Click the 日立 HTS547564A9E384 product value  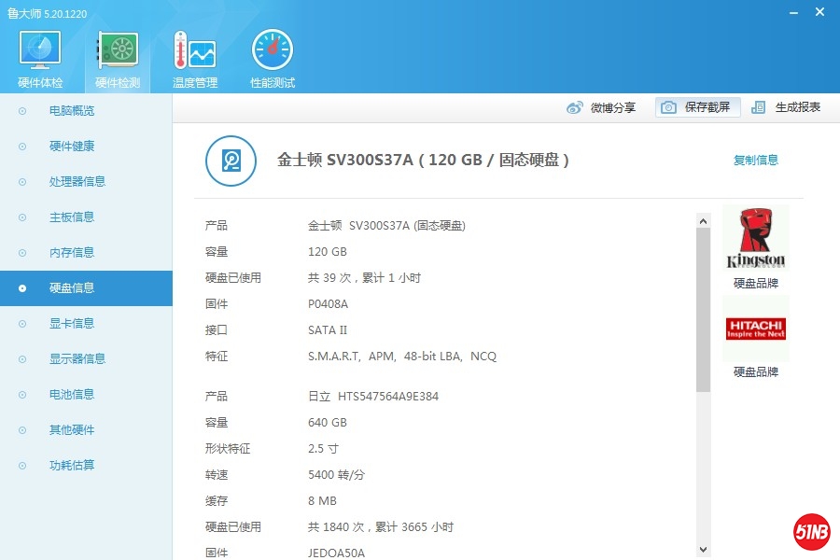coord(373,397)
